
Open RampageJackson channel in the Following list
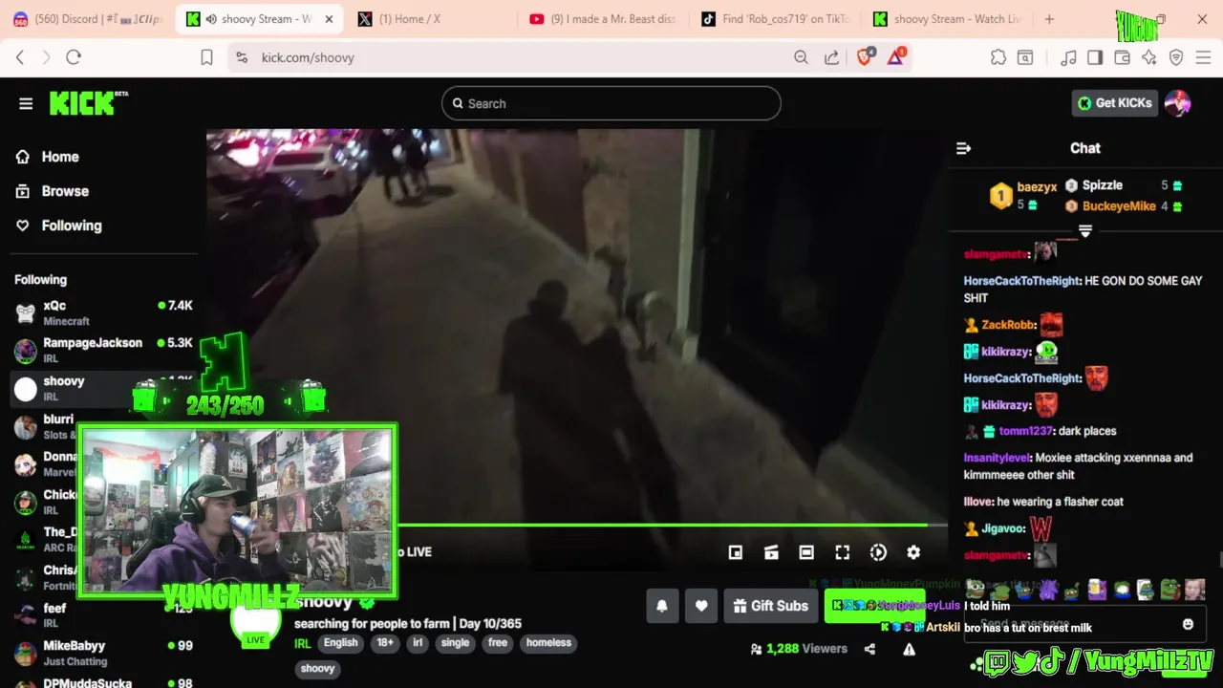[x=103, y=350]
